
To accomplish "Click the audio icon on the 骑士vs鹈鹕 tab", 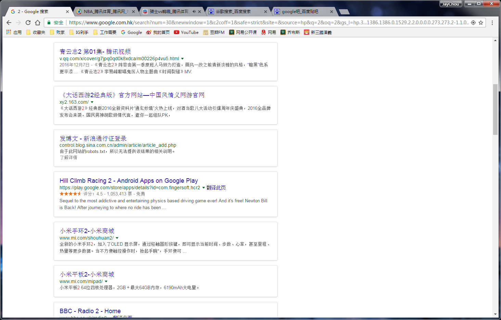I will click(194, 12).
